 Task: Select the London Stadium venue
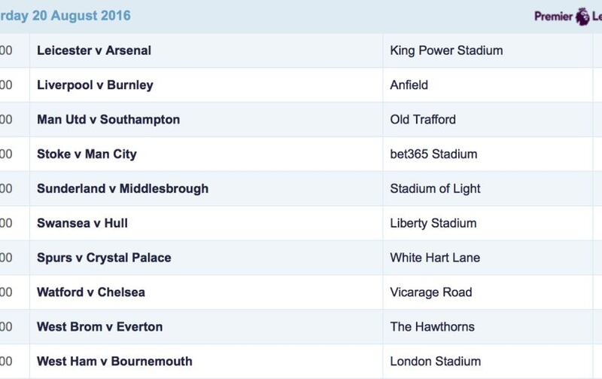(x=436, y=362)
